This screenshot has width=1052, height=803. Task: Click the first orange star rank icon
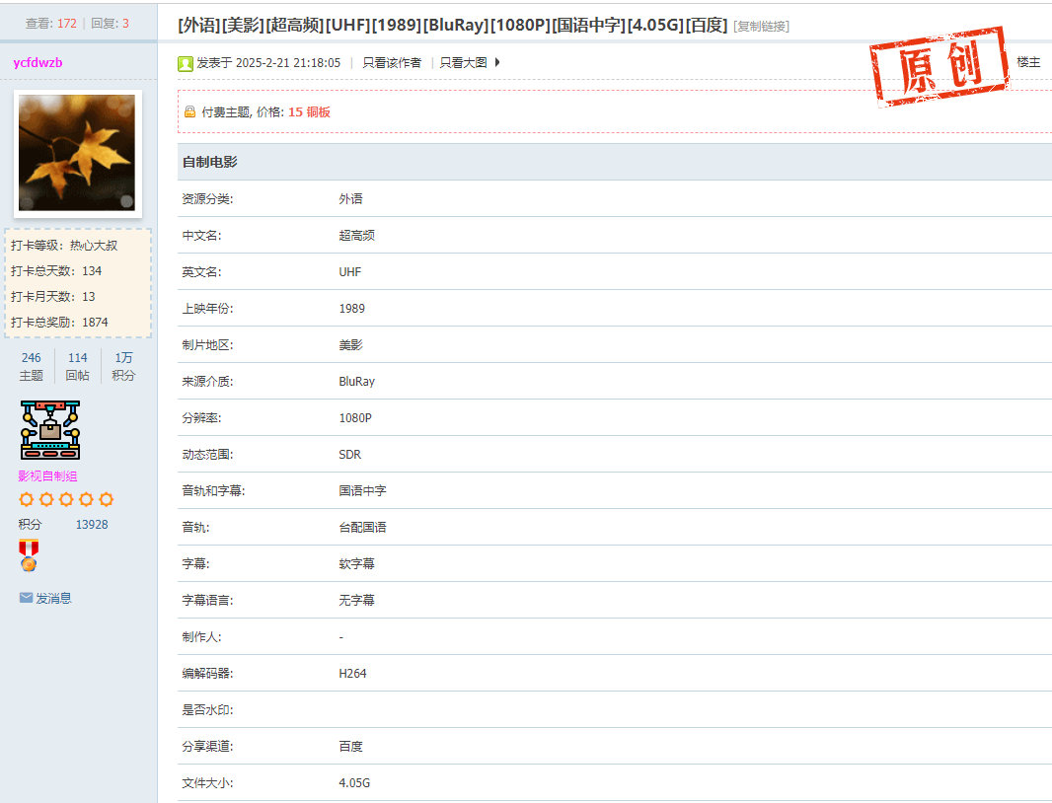pos(27,500)
